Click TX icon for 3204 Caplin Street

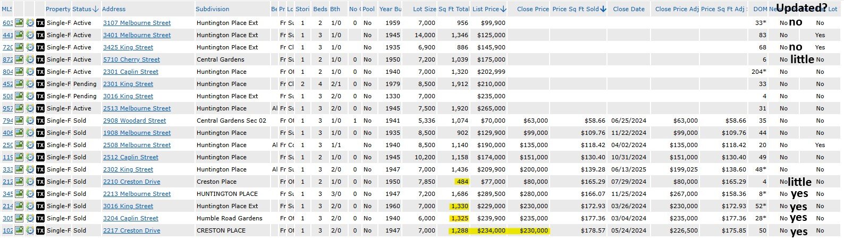[40, 218]
